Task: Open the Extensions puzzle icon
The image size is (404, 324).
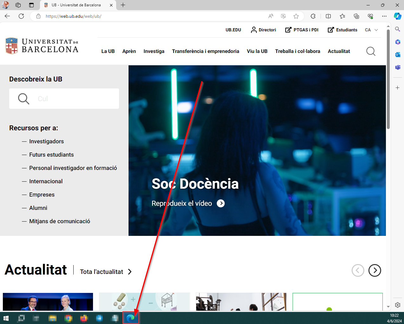Action: 313,16
